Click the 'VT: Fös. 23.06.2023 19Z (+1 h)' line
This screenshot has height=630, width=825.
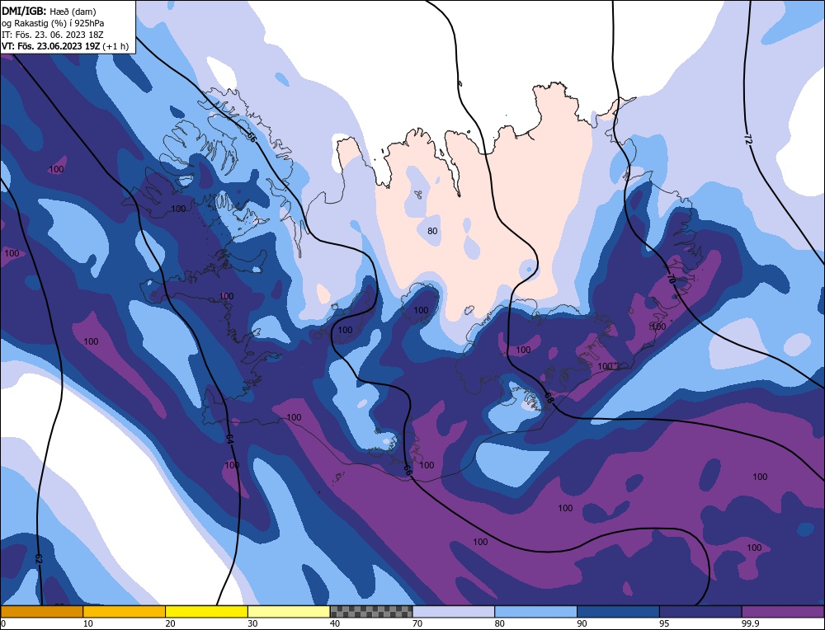65,46
